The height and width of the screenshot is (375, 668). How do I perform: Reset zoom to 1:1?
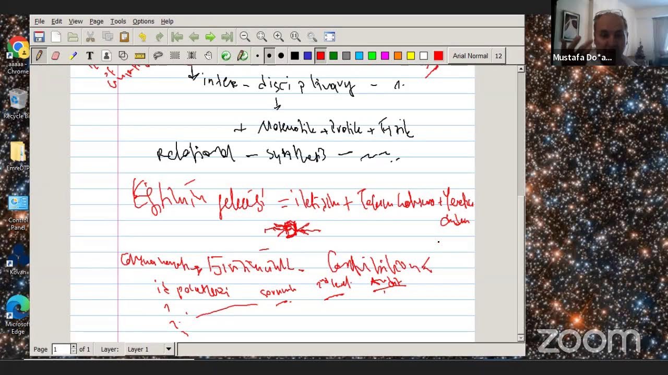295,36
